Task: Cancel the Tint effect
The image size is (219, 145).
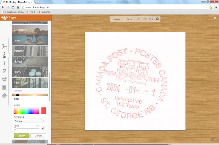Action: (x=38, y=136)
